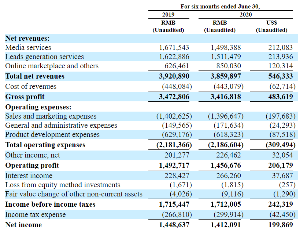This screenshot has height=228, width=300.
Task: Click Online marketplace 2019 value 626,461
Action: (x=177, y=66)
